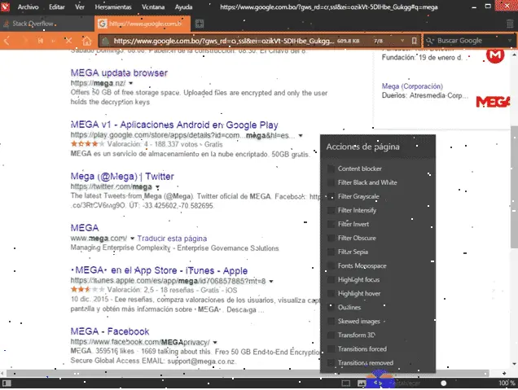The width and height of the screenshot is (518, 390).
Task: Click Mega (Corporación) link
Action: point(412,86)
